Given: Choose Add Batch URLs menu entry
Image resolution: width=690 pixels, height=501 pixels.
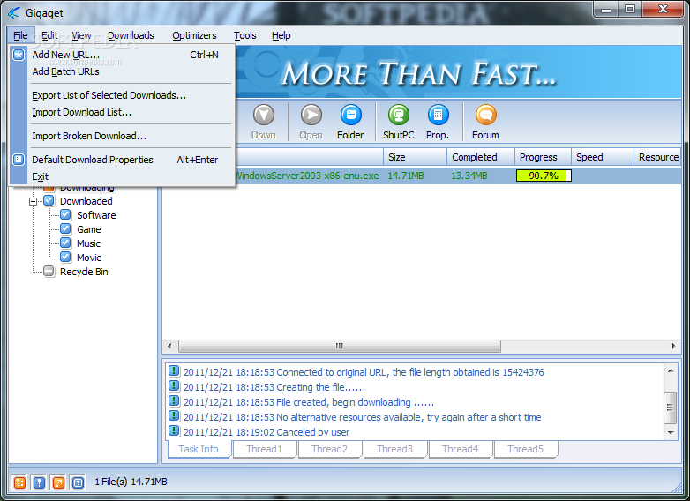Looking at the screenshot, I should [123, 71].
